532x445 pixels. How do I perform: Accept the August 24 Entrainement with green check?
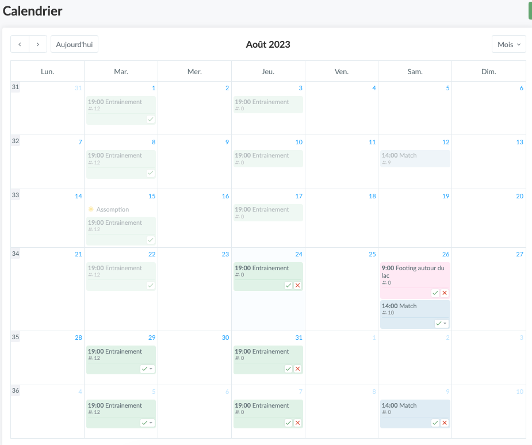coord(288,285)
